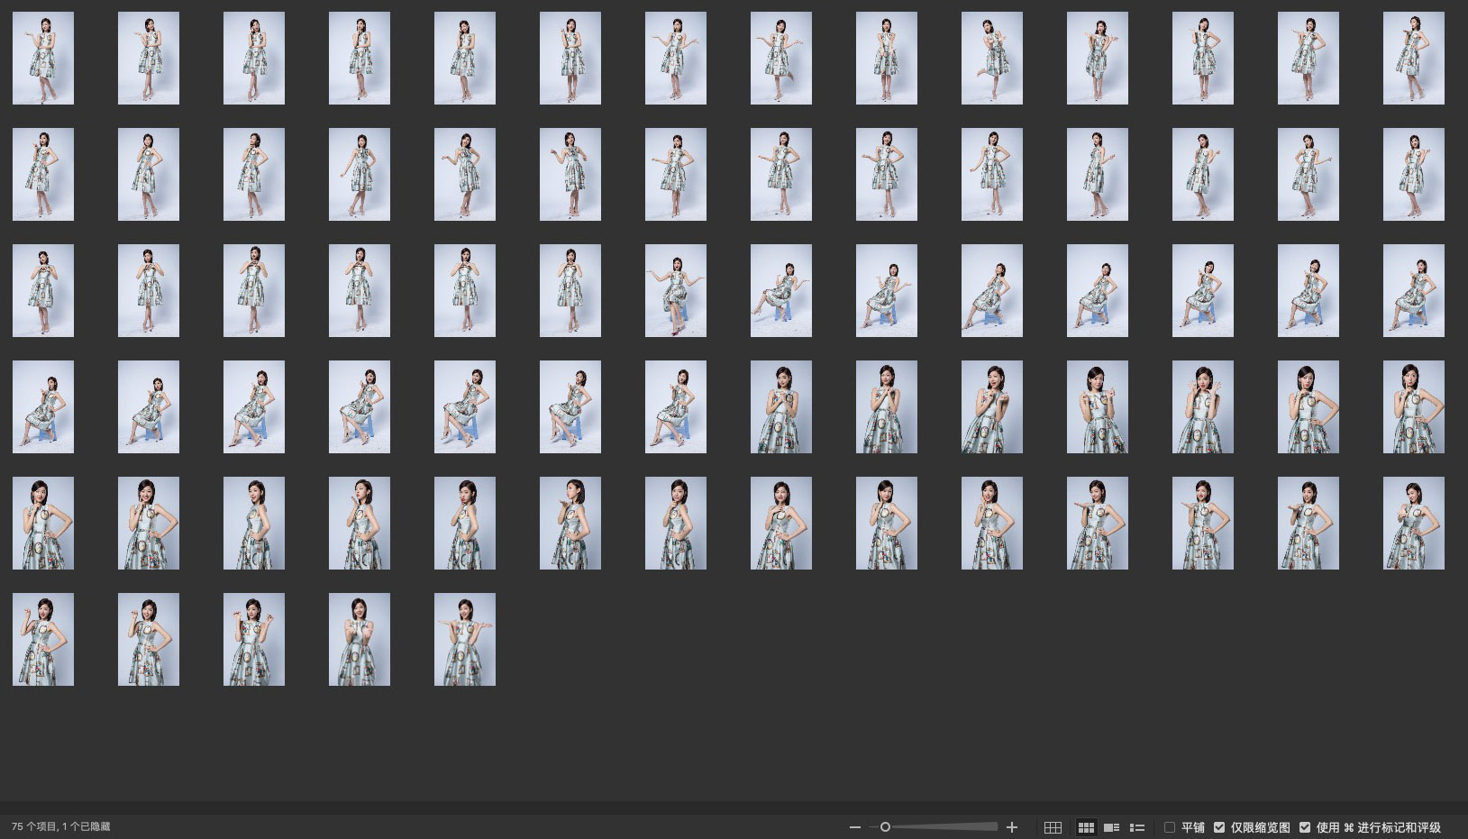Select the top-row photo with raised leg

pyautogui.click(x=992, y=59)
